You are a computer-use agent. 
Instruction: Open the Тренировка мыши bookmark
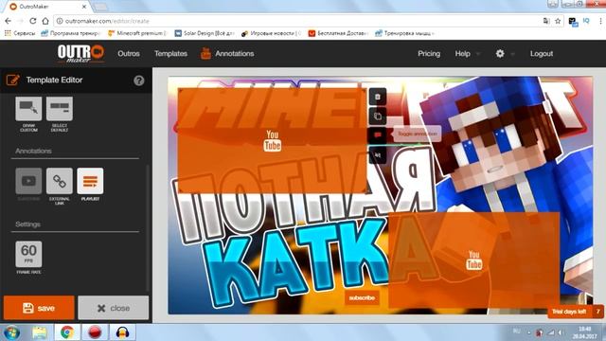405,33
